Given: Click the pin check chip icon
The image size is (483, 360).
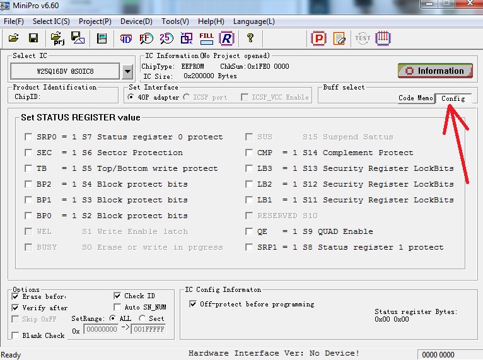Looking at the screenshot, I should coord(383,38).
